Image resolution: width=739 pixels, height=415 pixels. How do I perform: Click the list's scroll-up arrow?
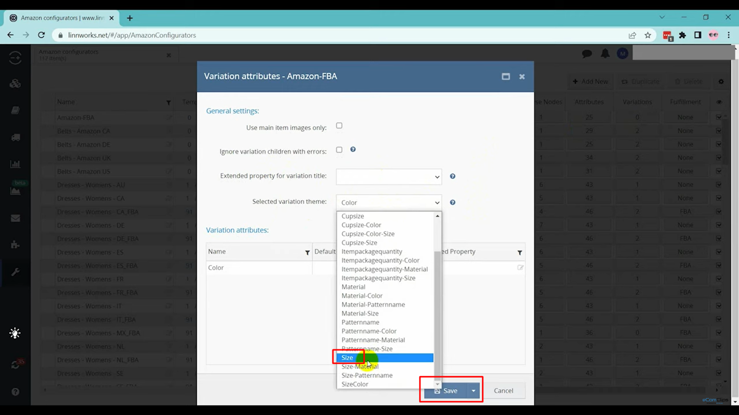(x=437, y=216)
